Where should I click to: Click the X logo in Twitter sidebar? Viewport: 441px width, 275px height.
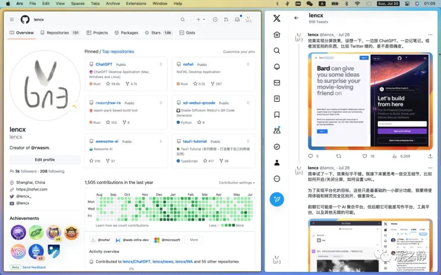277,18
